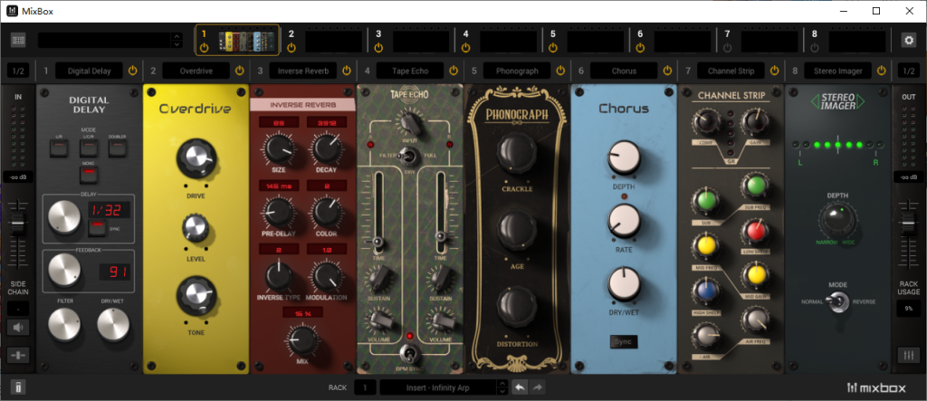Bypass the Overdrive effect power button

pyautogui.click(x=240, y=71)
